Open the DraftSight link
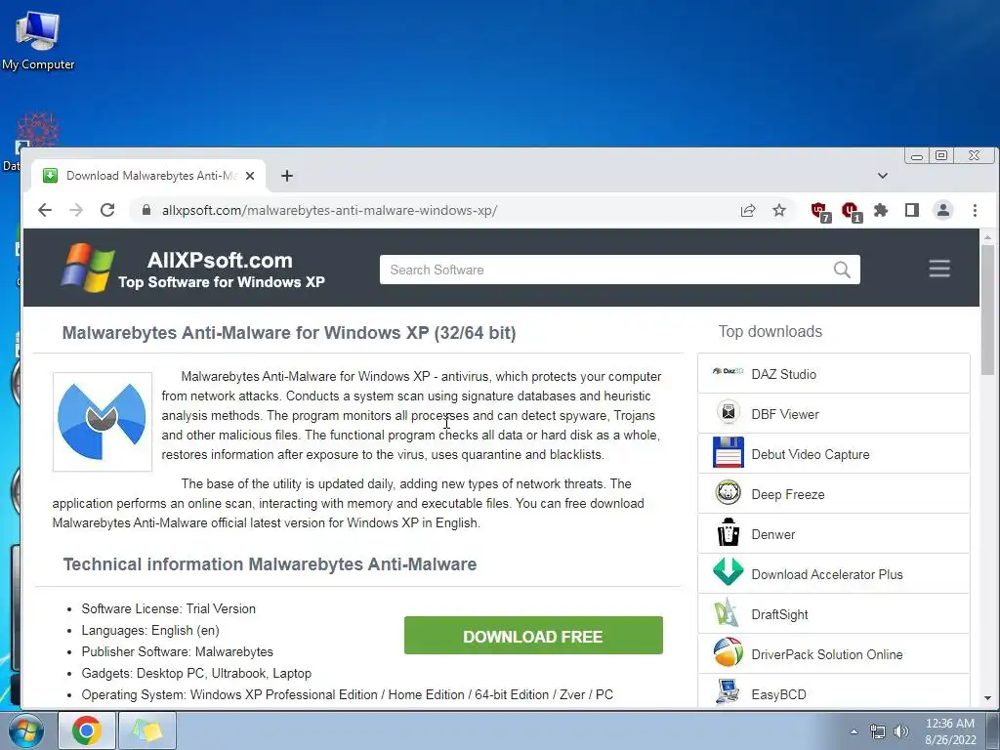1000x750 pixels. [x=779, y=615]
